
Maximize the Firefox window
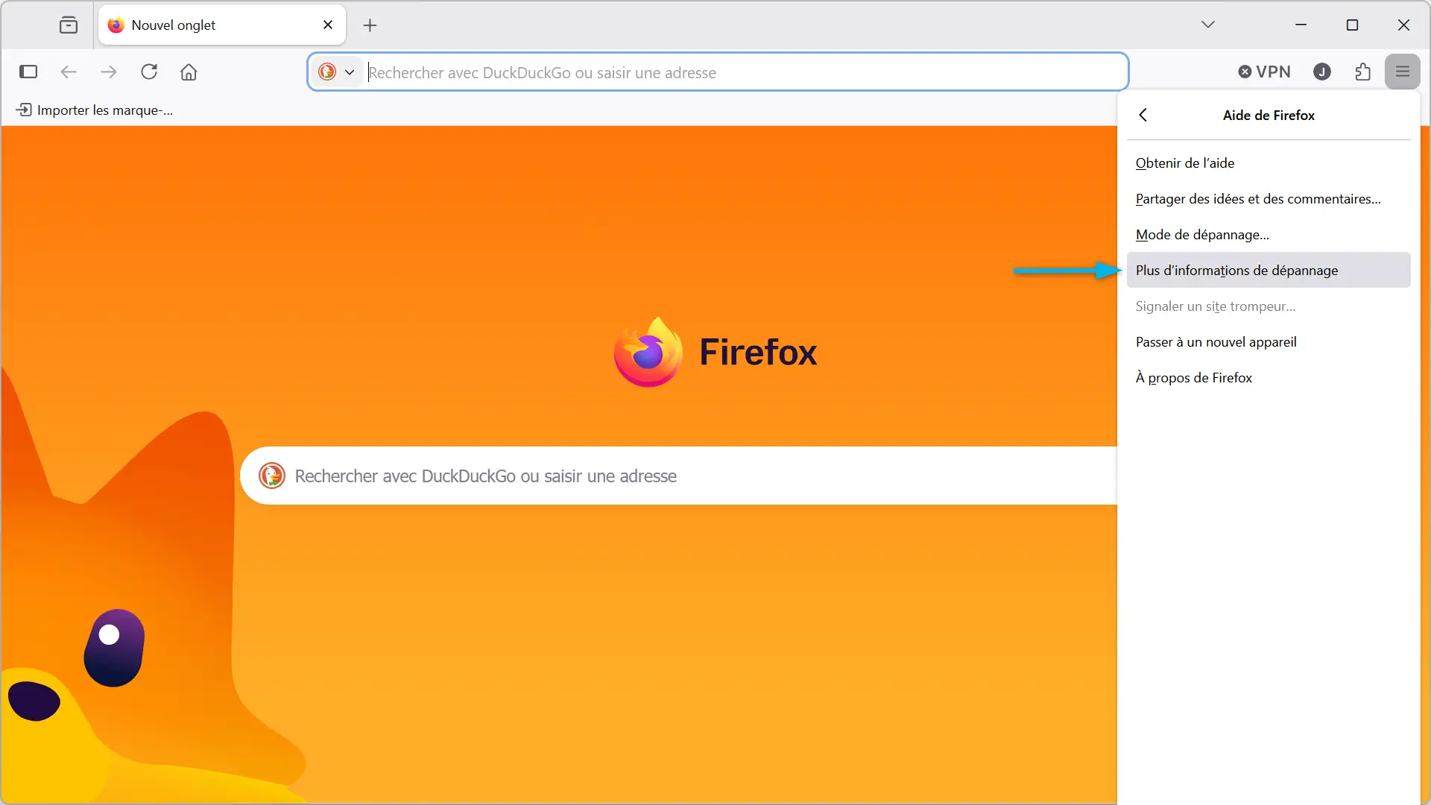(x=1352, y=25)
